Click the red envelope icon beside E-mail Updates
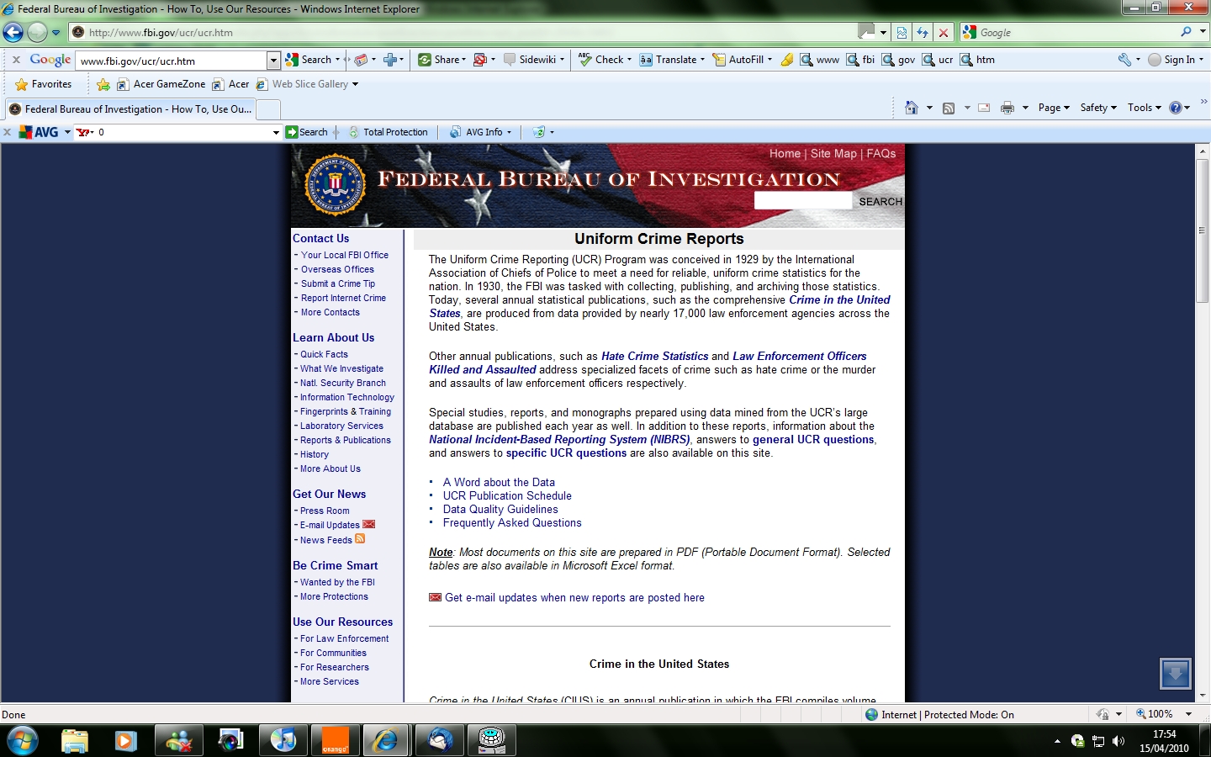Screen dimensions: 1211x757 (368, 524)
